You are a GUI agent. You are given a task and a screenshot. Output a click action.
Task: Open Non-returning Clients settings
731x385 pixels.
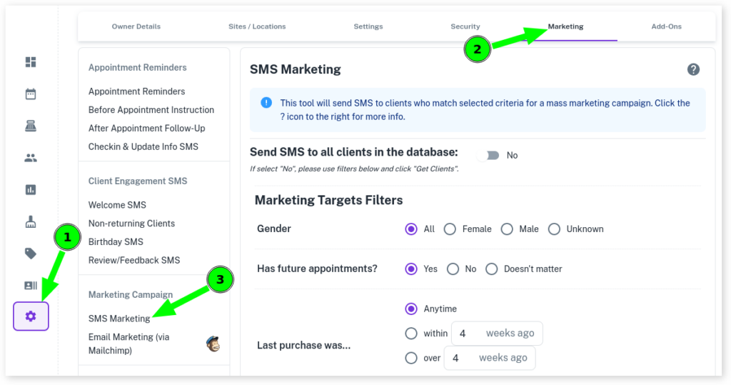131,224
